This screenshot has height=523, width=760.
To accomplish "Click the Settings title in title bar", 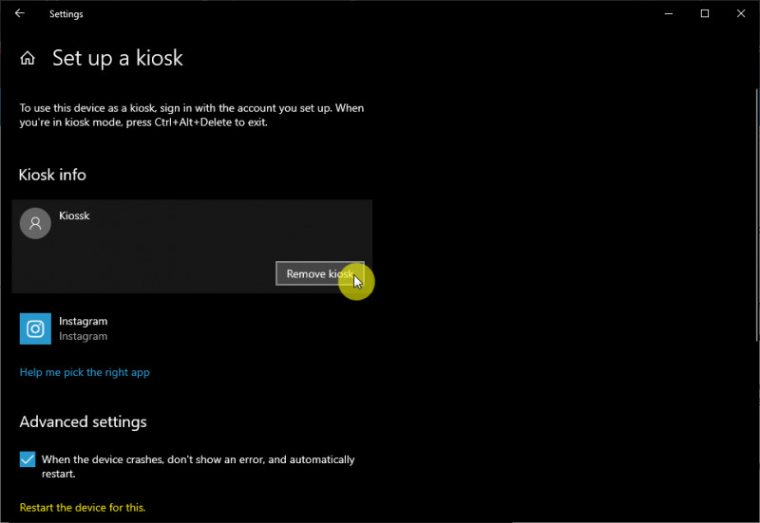I will pos(66,14).
